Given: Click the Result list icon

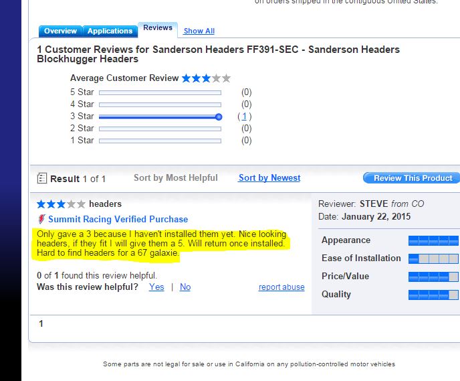Looking at the screenshot, I should tap(42, 178).
